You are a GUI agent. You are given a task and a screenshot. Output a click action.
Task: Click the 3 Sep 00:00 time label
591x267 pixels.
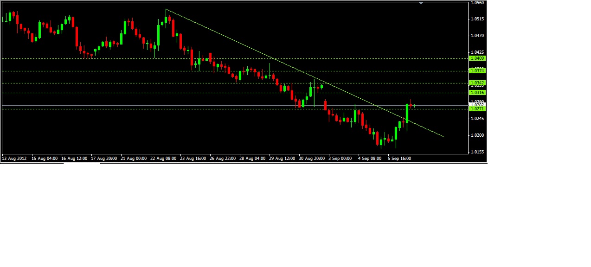point(340,159)
